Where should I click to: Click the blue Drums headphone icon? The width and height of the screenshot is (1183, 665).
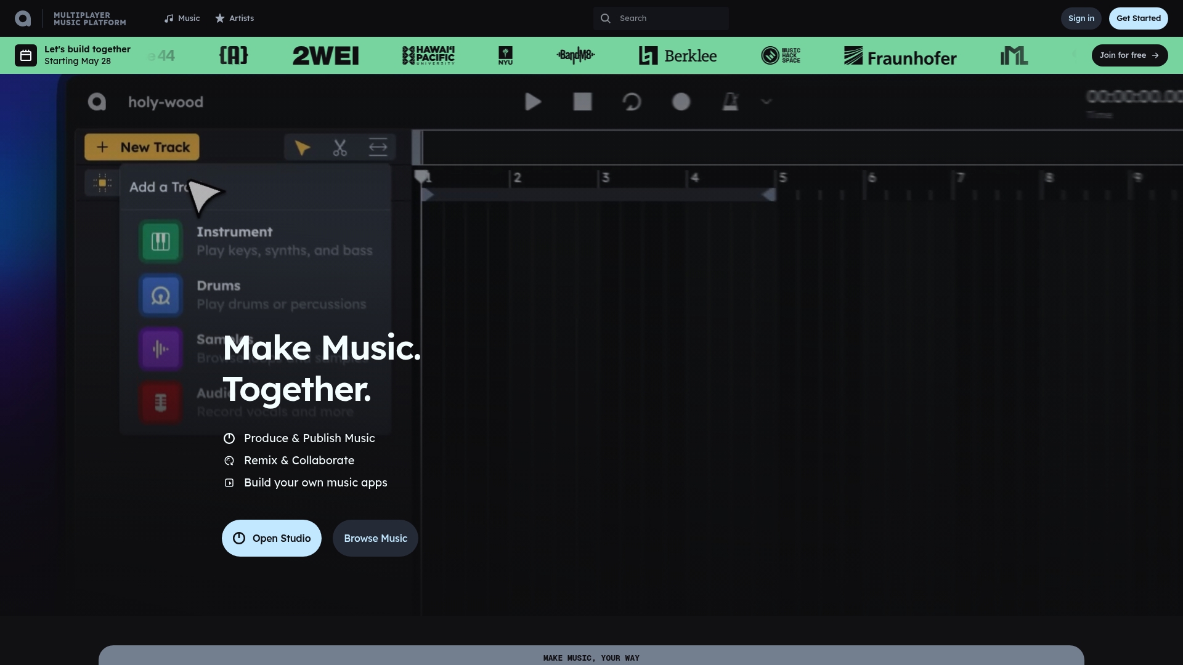[x=161, y=295]
